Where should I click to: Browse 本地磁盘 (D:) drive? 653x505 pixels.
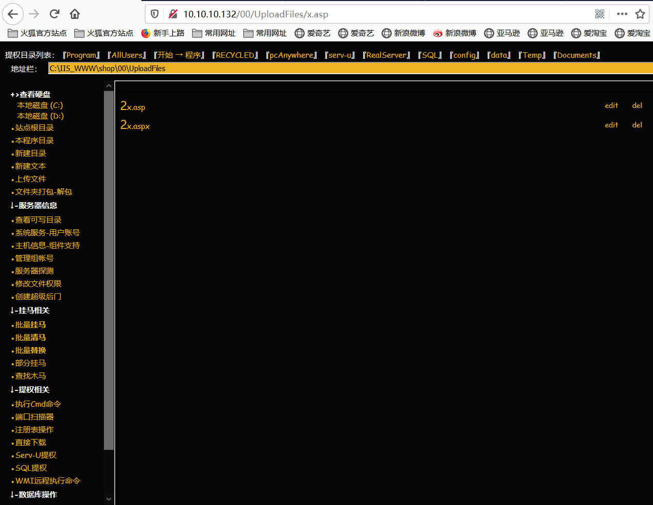coord(40,116)
